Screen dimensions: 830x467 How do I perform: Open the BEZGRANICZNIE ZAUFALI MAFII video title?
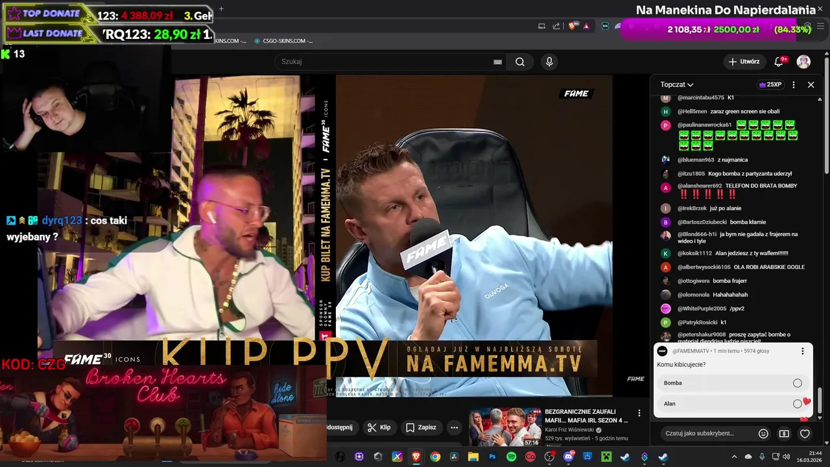tap(586, 416)
